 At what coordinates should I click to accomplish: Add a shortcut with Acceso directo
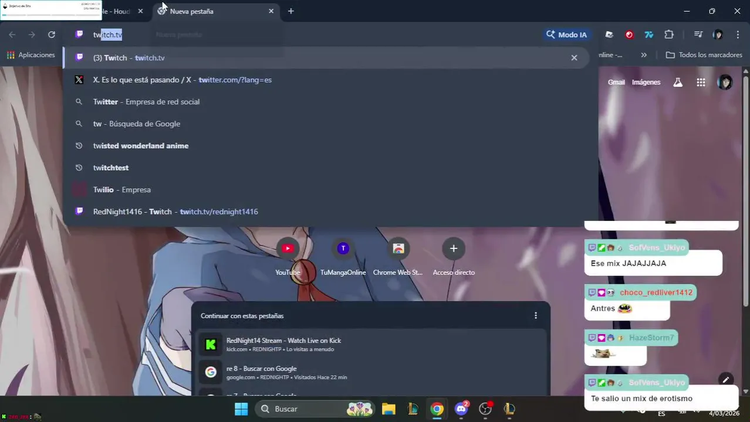[x=454, y=257]
